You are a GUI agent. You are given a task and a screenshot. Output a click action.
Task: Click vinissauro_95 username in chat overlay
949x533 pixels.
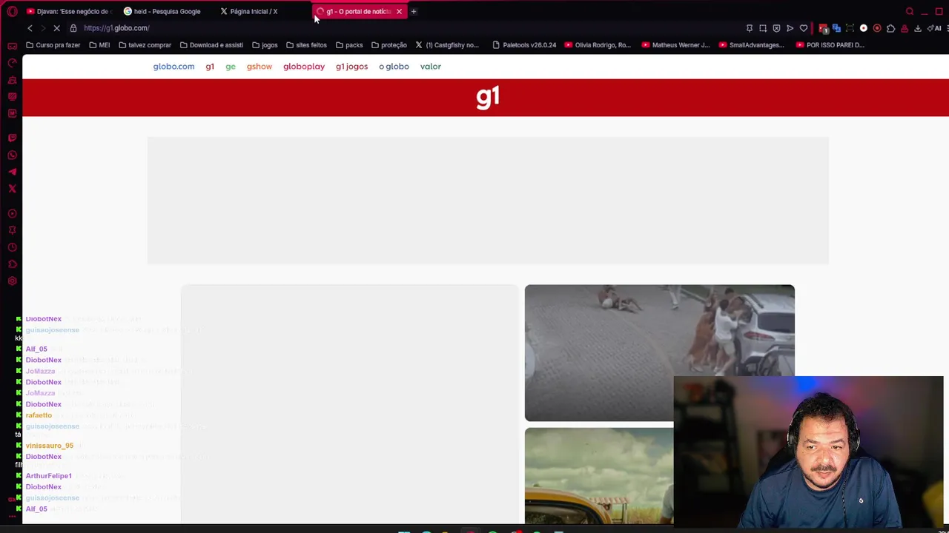[50, 446]
